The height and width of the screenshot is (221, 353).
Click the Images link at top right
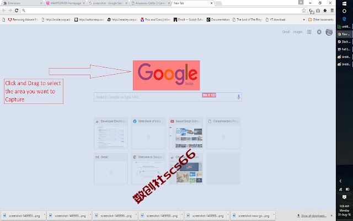click(298, 32)
